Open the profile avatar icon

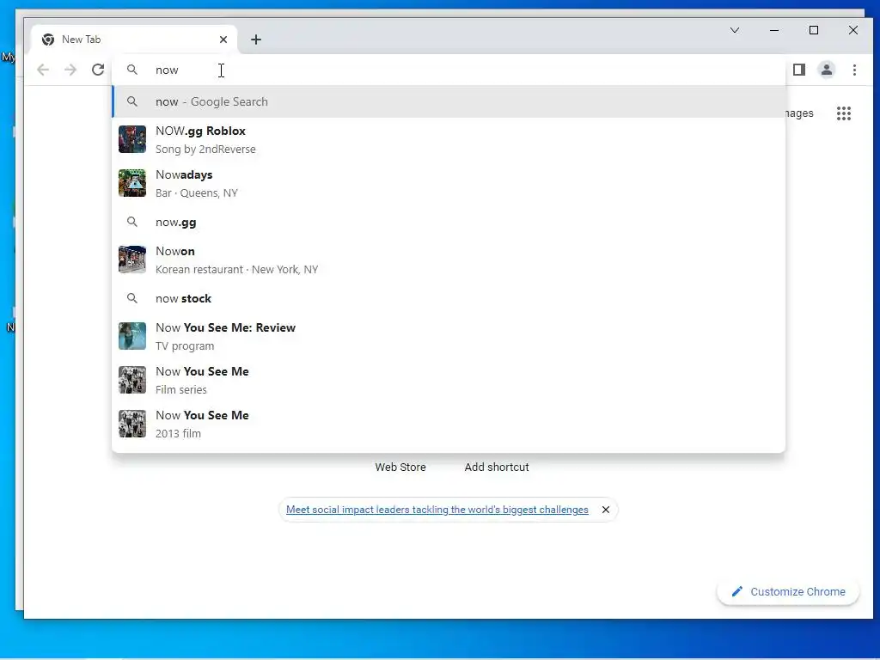[x=827, y=70]
